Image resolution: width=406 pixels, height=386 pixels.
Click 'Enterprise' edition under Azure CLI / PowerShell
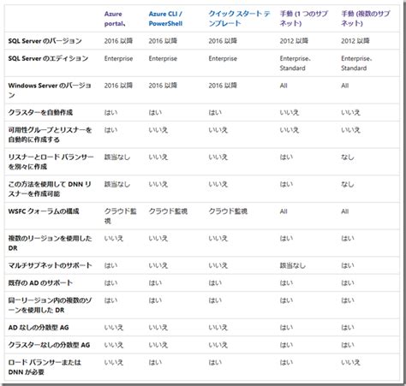[163, 58]
